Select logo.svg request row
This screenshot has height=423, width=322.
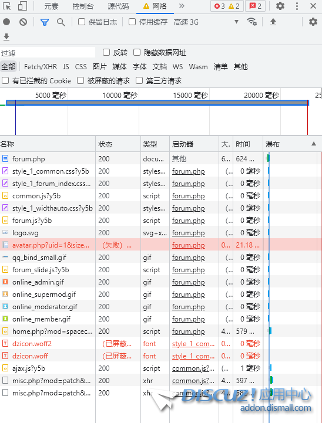(161, 232)
